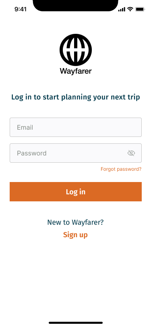151x327 pixels.
Task: Open the Forgot password? link
Action: pyautogui.click(x=121, y=169)
